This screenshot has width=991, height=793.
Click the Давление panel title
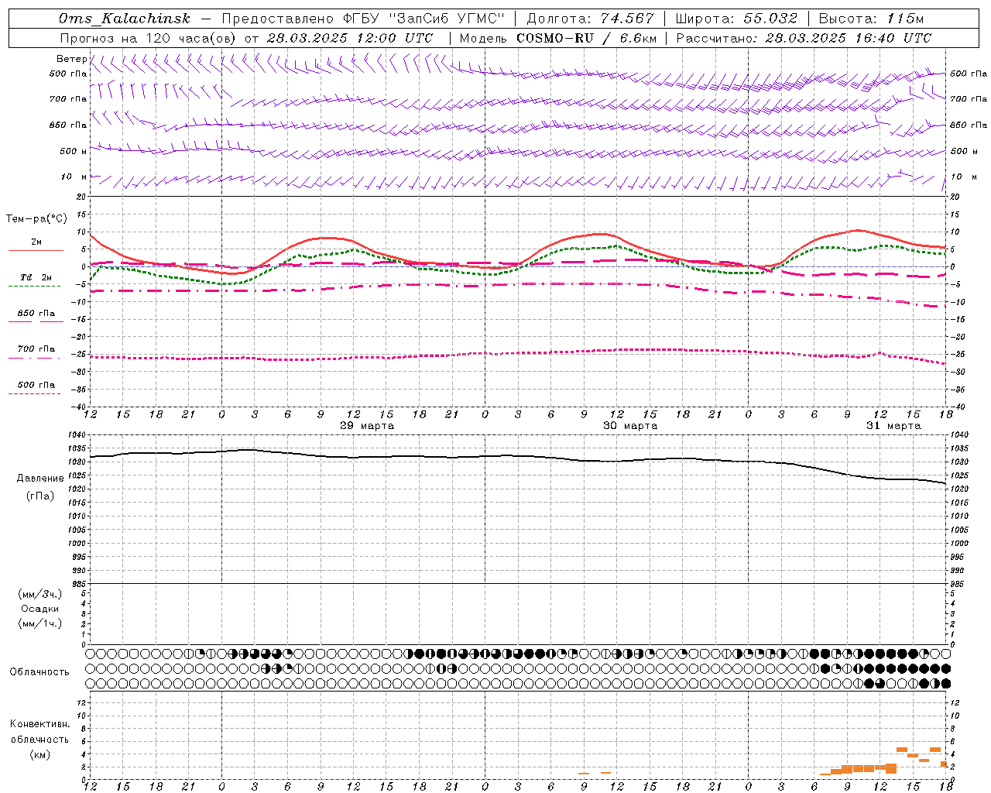tap(40, 479)
